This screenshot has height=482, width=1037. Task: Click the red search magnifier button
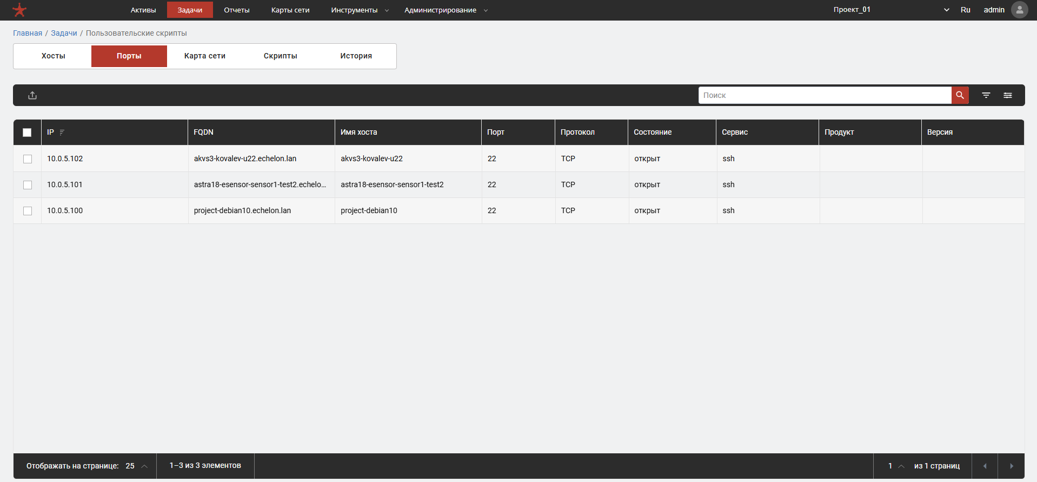click(960, 95)
